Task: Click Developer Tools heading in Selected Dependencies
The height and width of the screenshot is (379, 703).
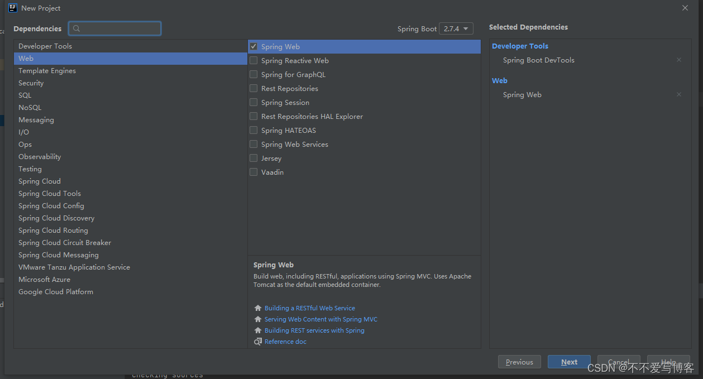Action: (520, 46)
